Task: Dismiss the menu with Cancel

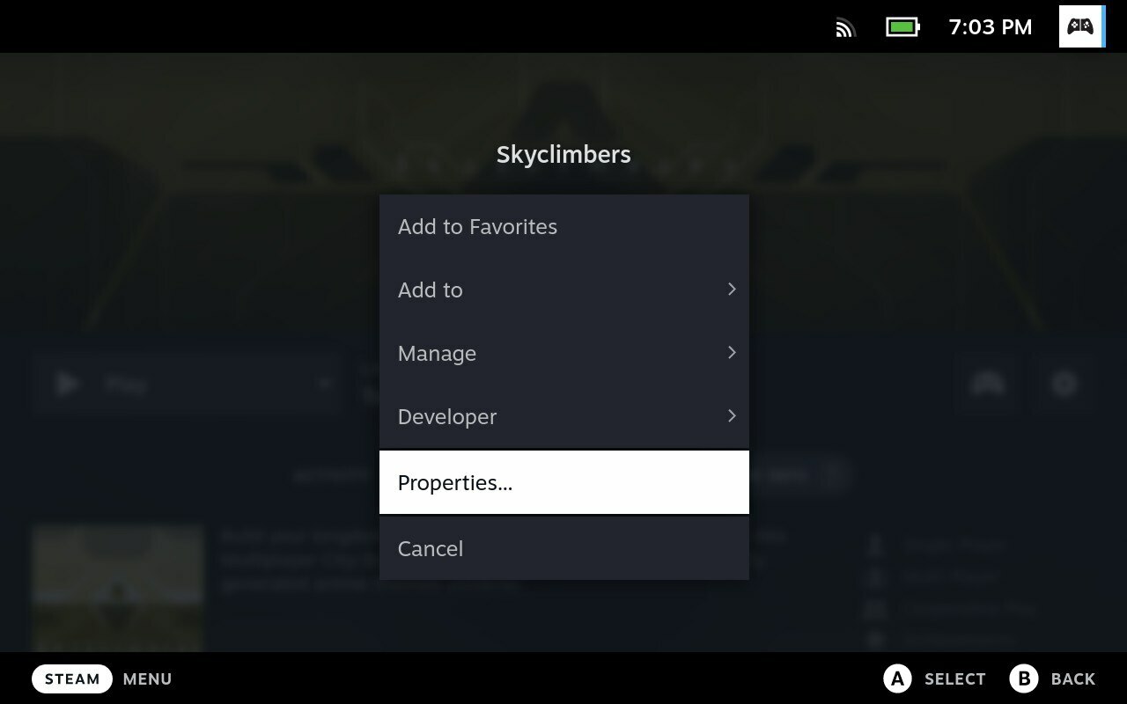Action: [x=564, y=548]
